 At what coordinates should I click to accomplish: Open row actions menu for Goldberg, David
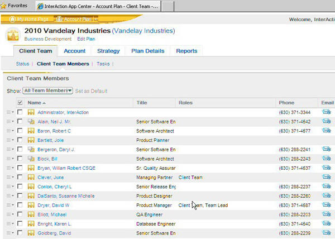point(10,233)
